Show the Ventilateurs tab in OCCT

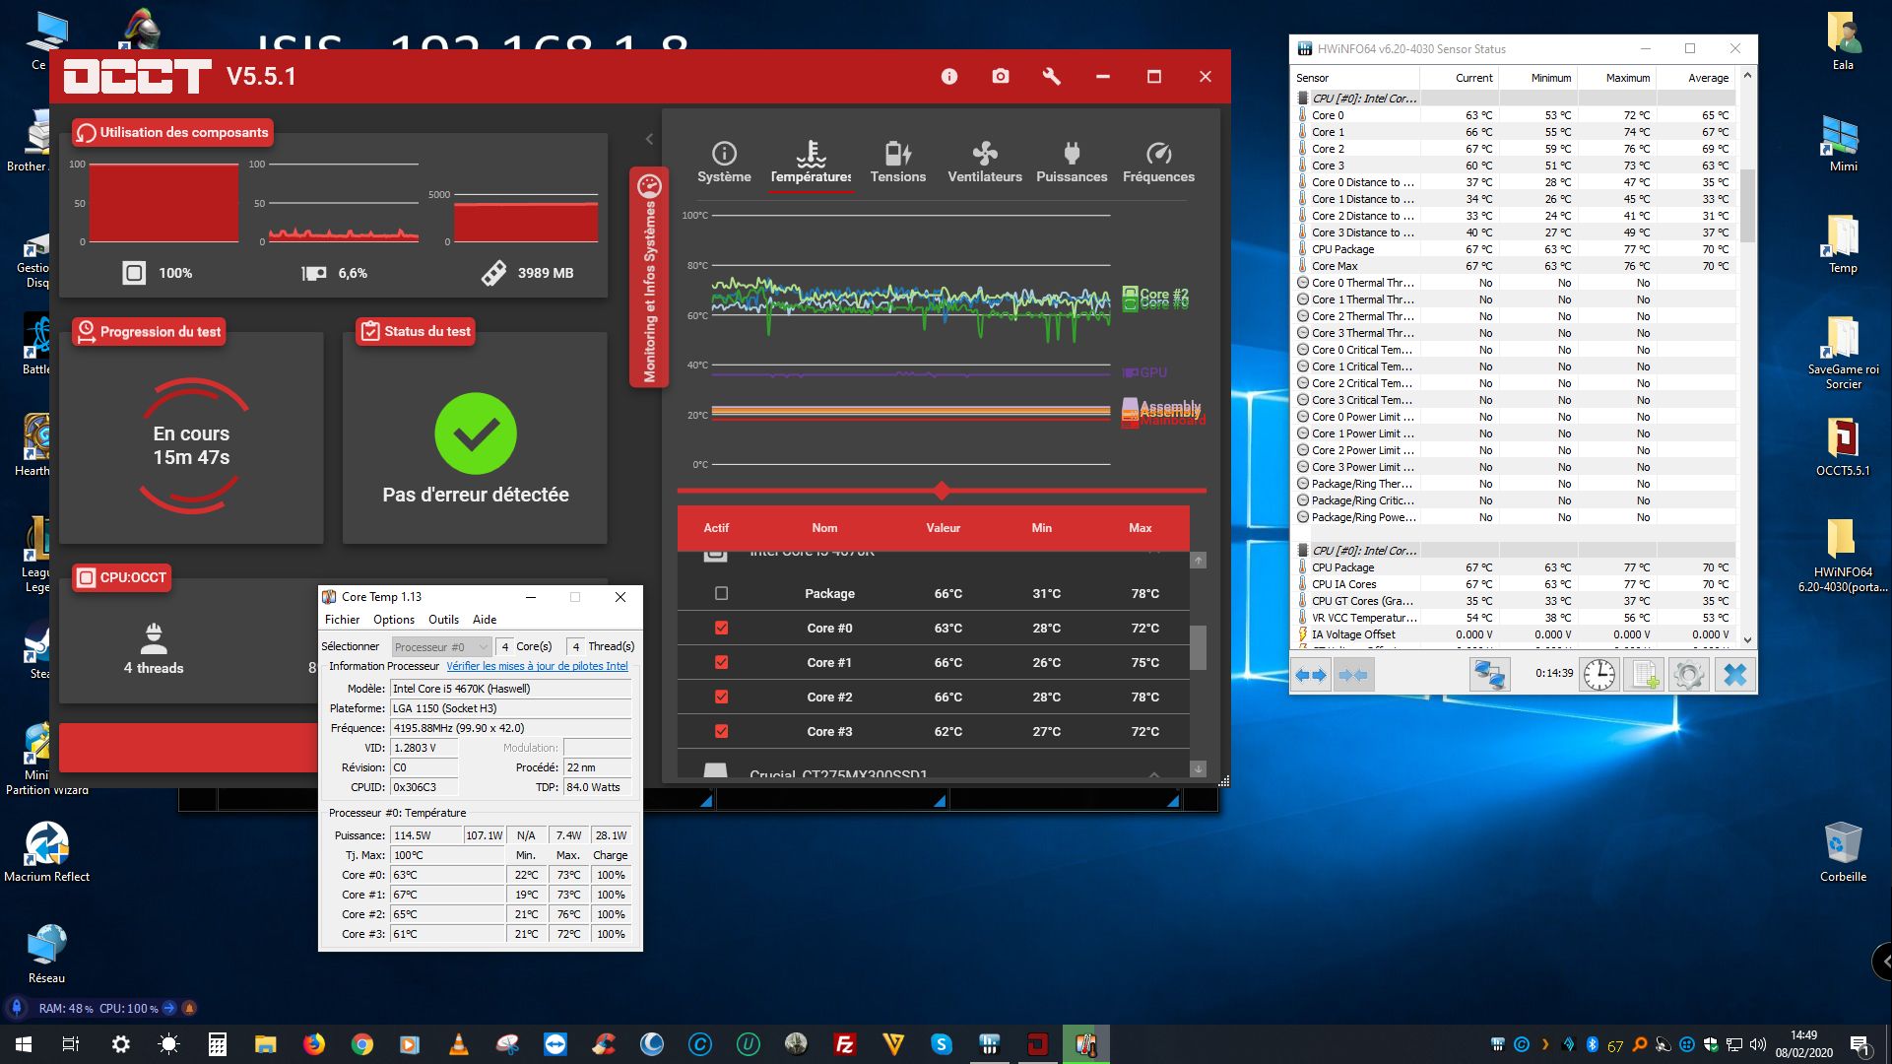coord(985,163)
